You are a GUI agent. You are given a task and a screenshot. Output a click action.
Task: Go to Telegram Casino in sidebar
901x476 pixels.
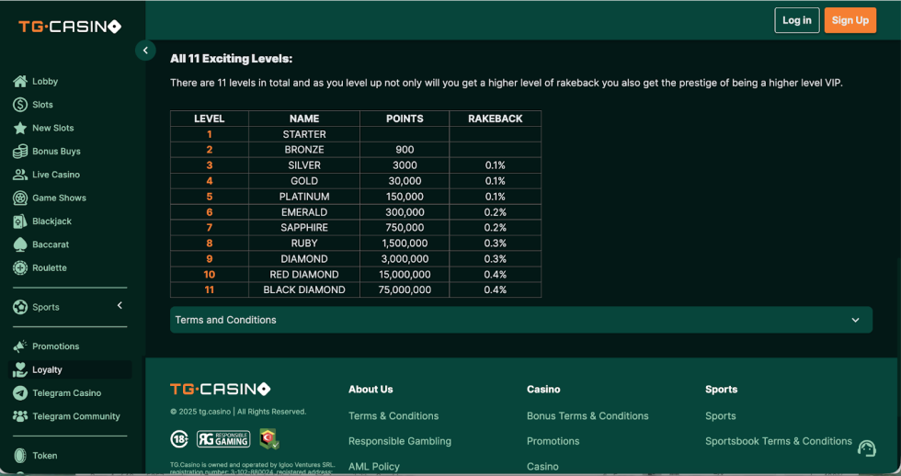(66, 393)
